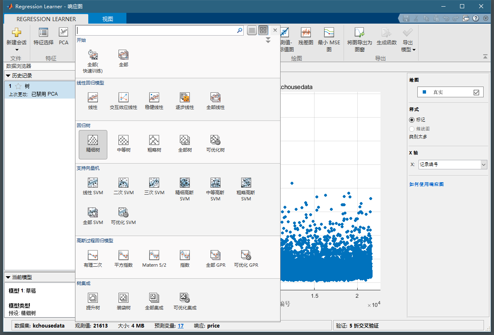The image size is (494, 335).
Task: Select the 提升树 ensemble model
Action: pos(93,301)
